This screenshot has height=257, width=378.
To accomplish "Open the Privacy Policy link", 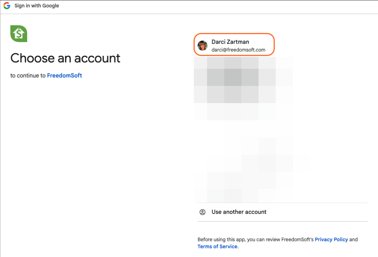I will point(331,239).
